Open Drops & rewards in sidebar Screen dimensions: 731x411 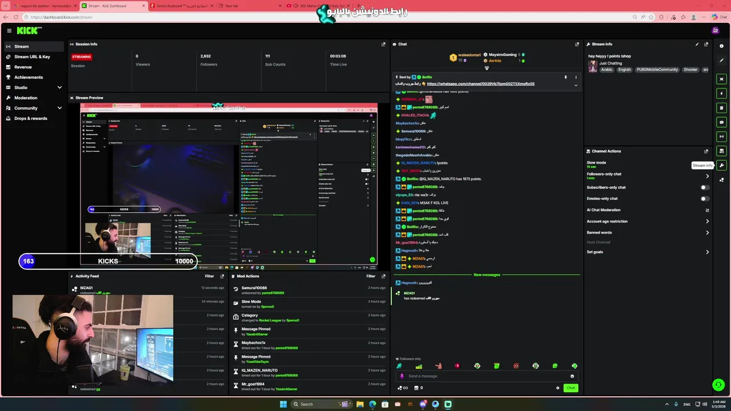(x=34, y=118)
